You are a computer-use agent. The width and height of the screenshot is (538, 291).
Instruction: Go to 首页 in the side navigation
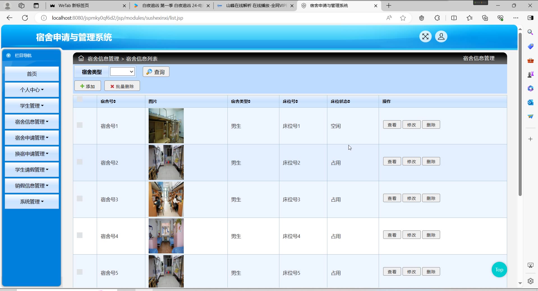(32, 74)
